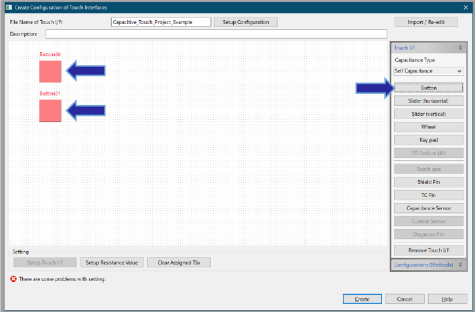Add a Button touch interface
Image resolution: width=475 pixels, height=312 pixels.
pos(429,88)
